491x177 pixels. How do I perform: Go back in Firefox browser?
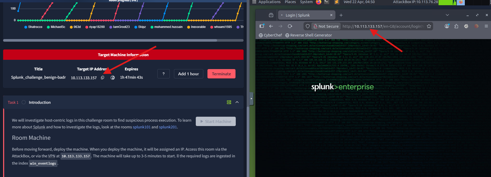tap(271, 26)
